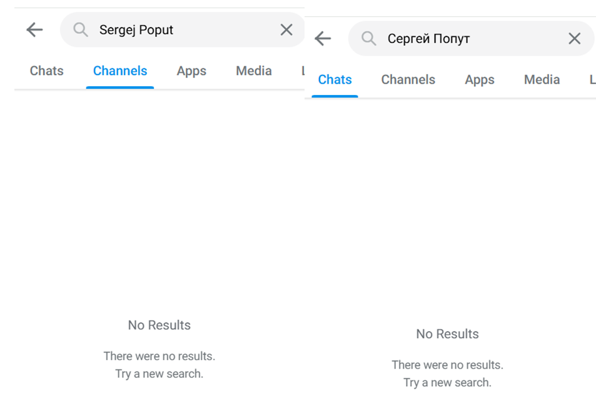The height and width of the screenshot is (408, 596).
Task: Open Apps tab in Сергей Попут search
Action: click(x=480, y=80)
